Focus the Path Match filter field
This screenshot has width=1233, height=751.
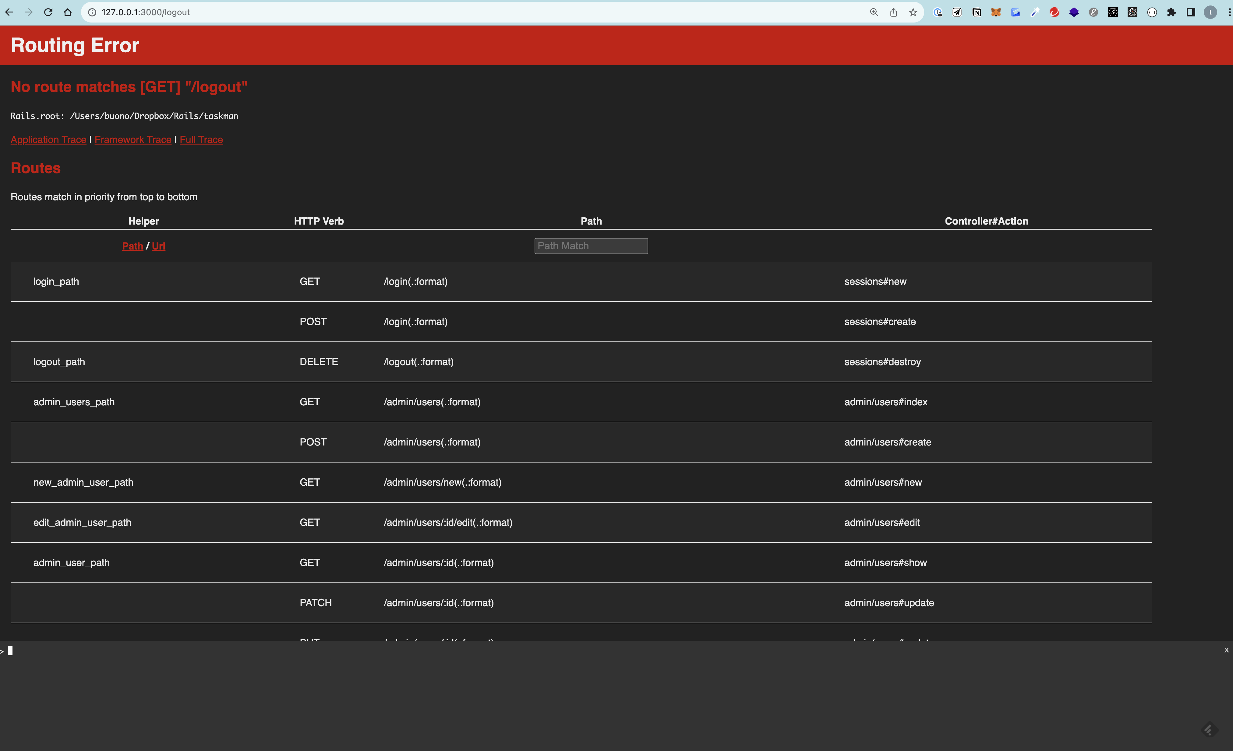591,246
